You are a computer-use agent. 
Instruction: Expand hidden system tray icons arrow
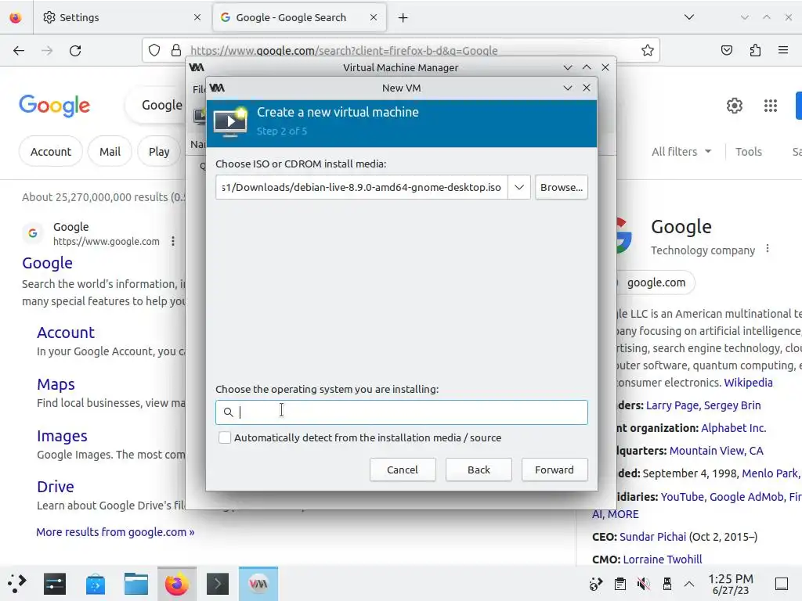(689, 584)
